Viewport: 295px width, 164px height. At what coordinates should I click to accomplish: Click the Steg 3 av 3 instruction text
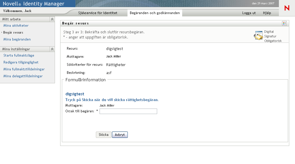[x=104, y=32]
